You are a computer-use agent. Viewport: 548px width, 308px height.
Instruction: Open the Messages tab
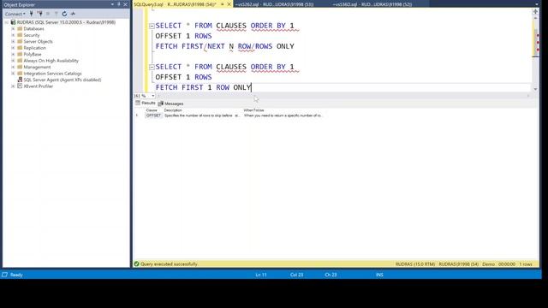[170, 104]
